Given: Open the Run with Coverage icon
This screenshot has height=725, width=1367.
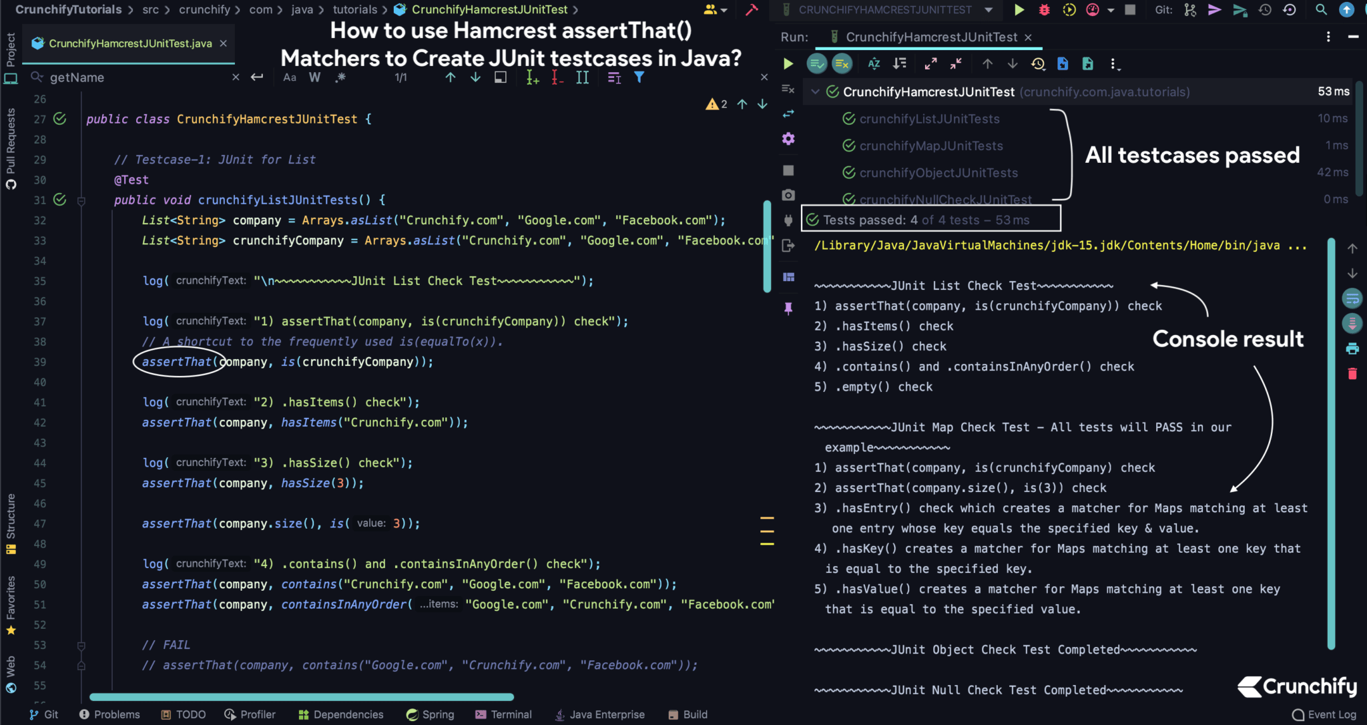Looking at the screenshot, I should [x=1068, y=9].
